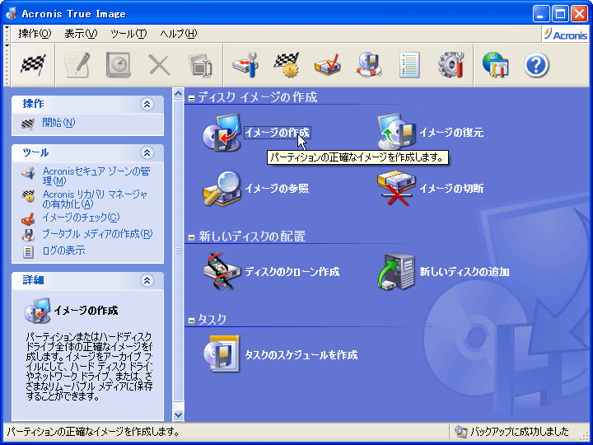This screenshot has height=445, width=593.
Task: Select タスクのスケジュールを作成 text label
Action: (x=301, y=354)
